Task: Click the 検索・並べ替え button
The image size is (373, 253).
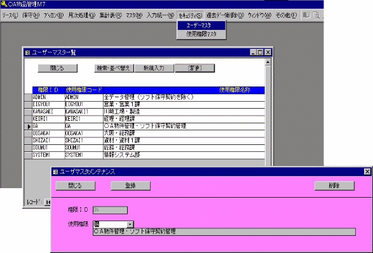Action: pyautogui.click(x=114, y=68)
